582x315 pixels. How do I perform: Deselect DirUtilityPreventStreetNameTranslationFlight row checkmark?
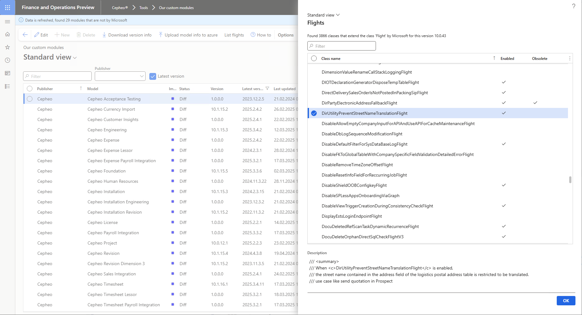pos(314,113)
